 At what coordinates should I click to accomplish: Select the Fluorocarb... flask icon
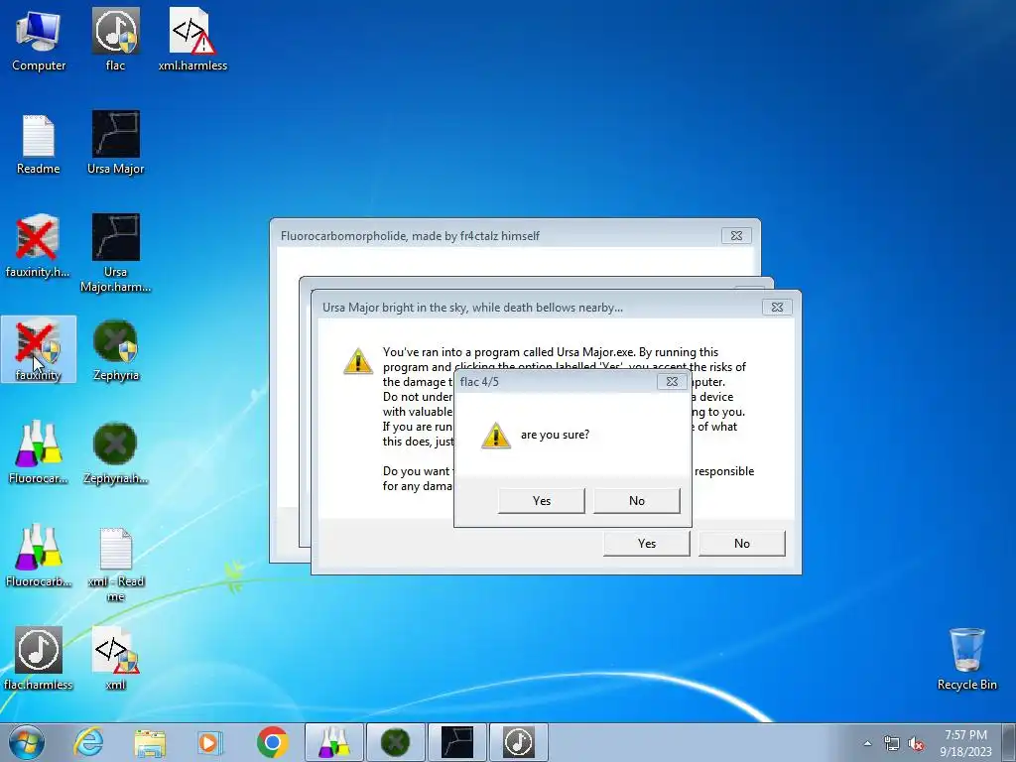click(39, 556)
